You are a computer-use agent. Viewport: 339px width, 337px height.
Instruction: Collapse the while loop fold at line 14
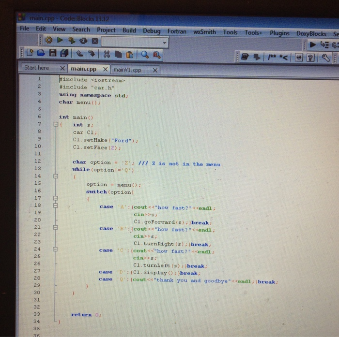[56, 176]
